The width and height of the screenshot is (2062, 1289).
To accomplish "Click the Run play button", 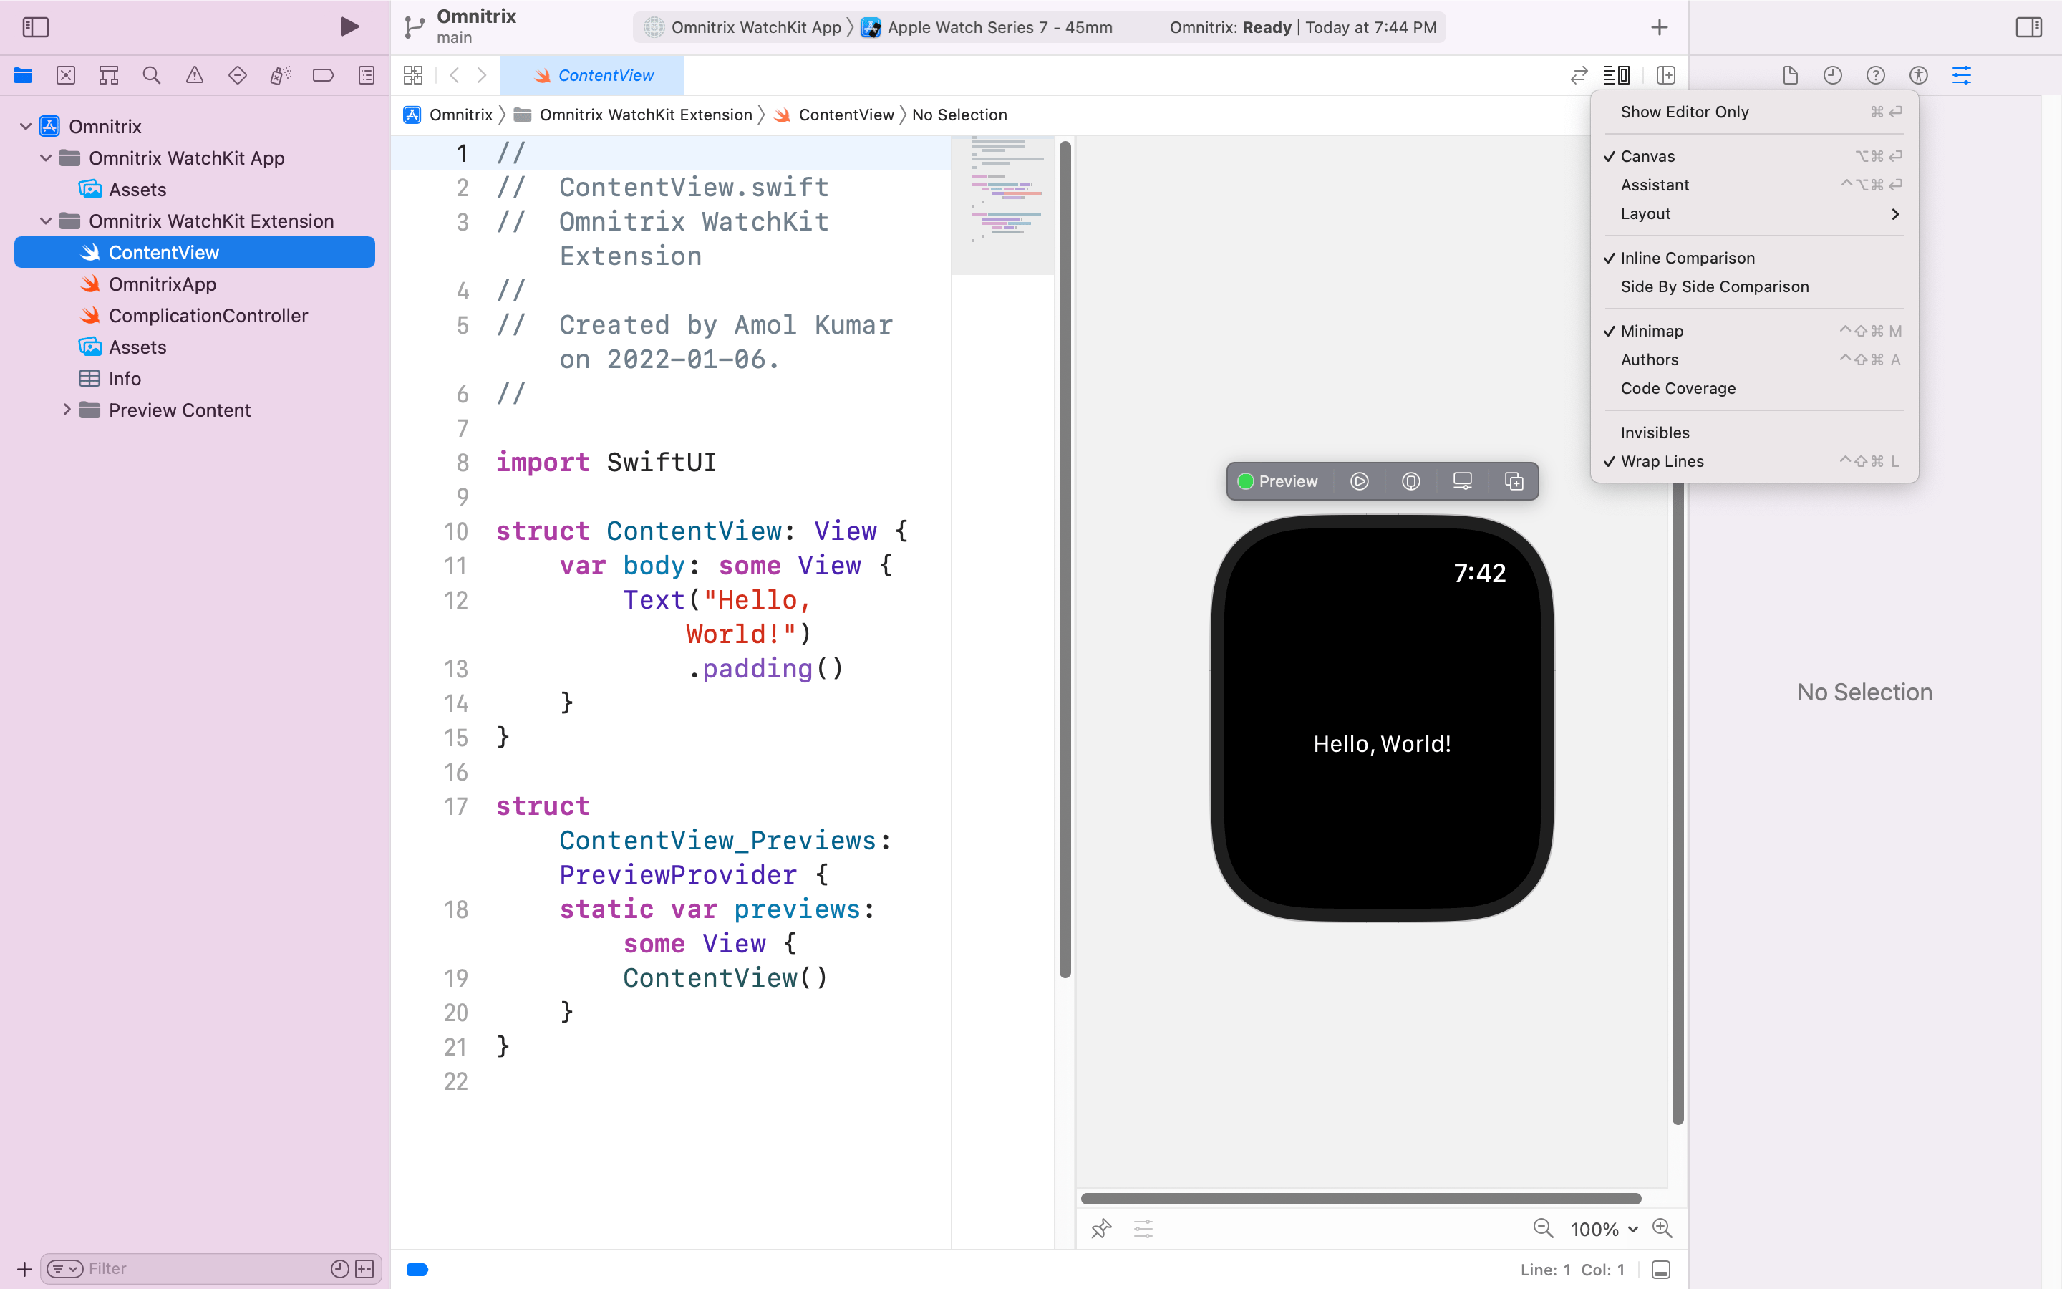I will coord(349,26).
